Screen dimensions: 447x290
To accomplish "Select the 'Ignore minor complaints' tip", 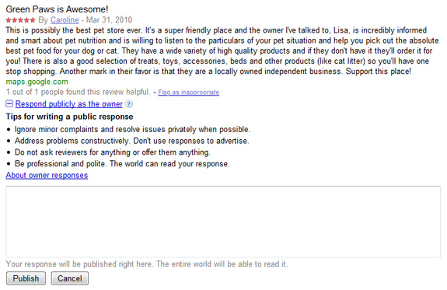I will click(x=132, y=130).
